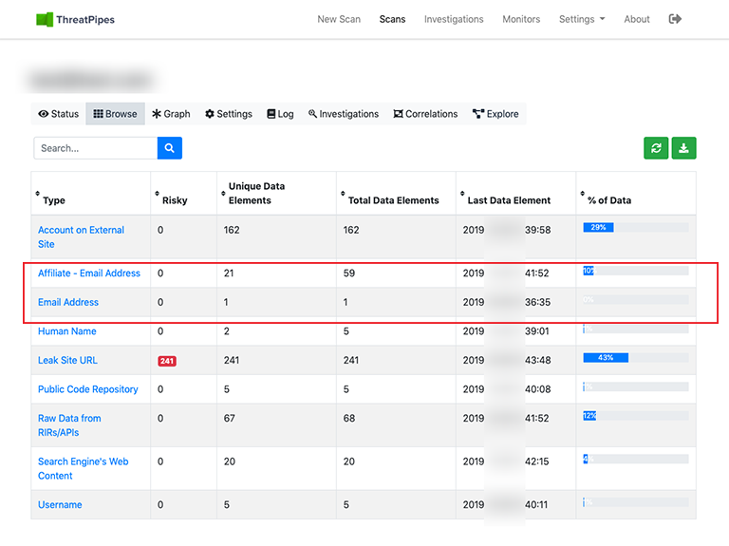Screen dimensions: 729x546
Task: Open the Explore tab
Action: point(495,114)
